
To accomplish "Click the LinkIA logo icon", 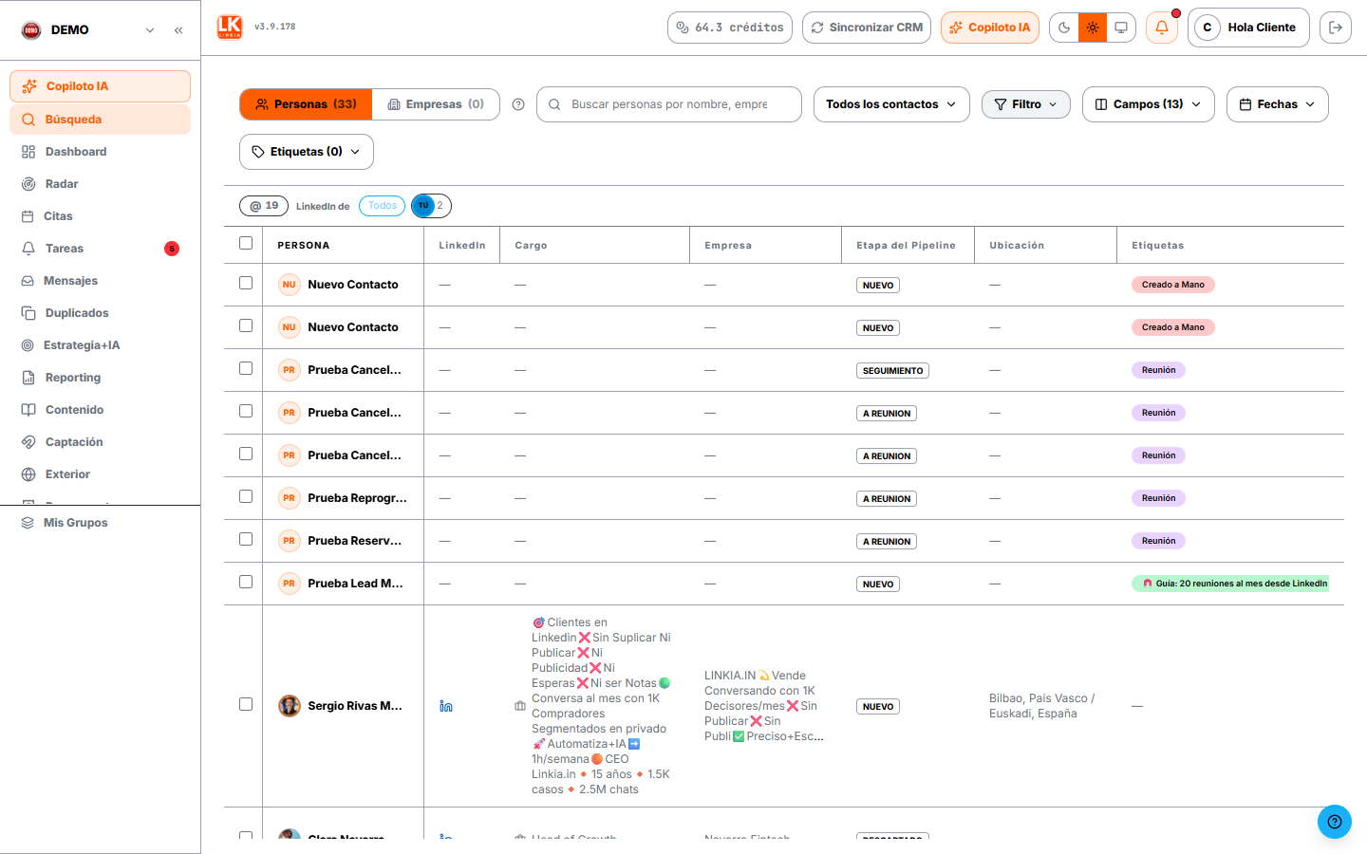I will [x=230, y=28].
